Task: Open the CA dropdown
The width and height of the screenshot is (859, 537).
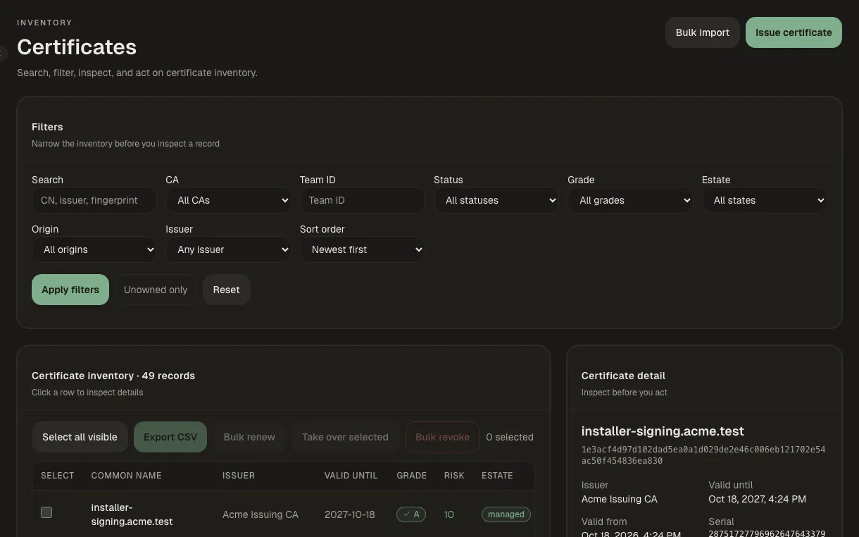Action: click(228, 200)
